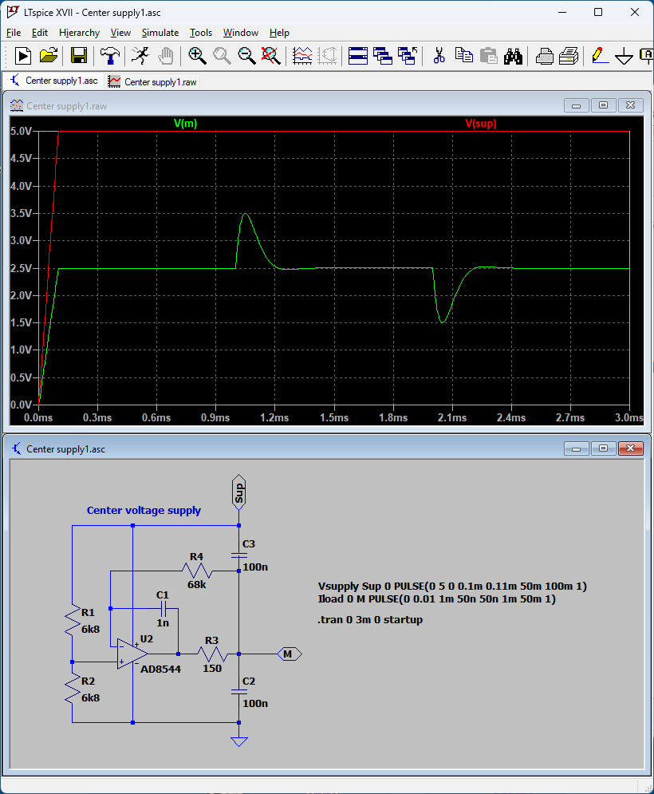Close the Center supply1.raw plot window

tap(631, 105)
